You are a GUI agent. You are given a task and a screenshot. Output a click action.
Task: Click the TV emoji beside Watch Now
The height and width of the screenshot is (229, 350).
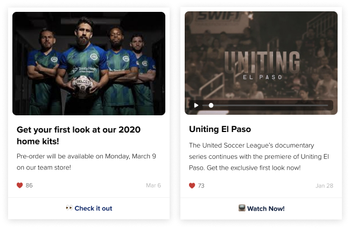pyautogui.click(x=242, y=208)
